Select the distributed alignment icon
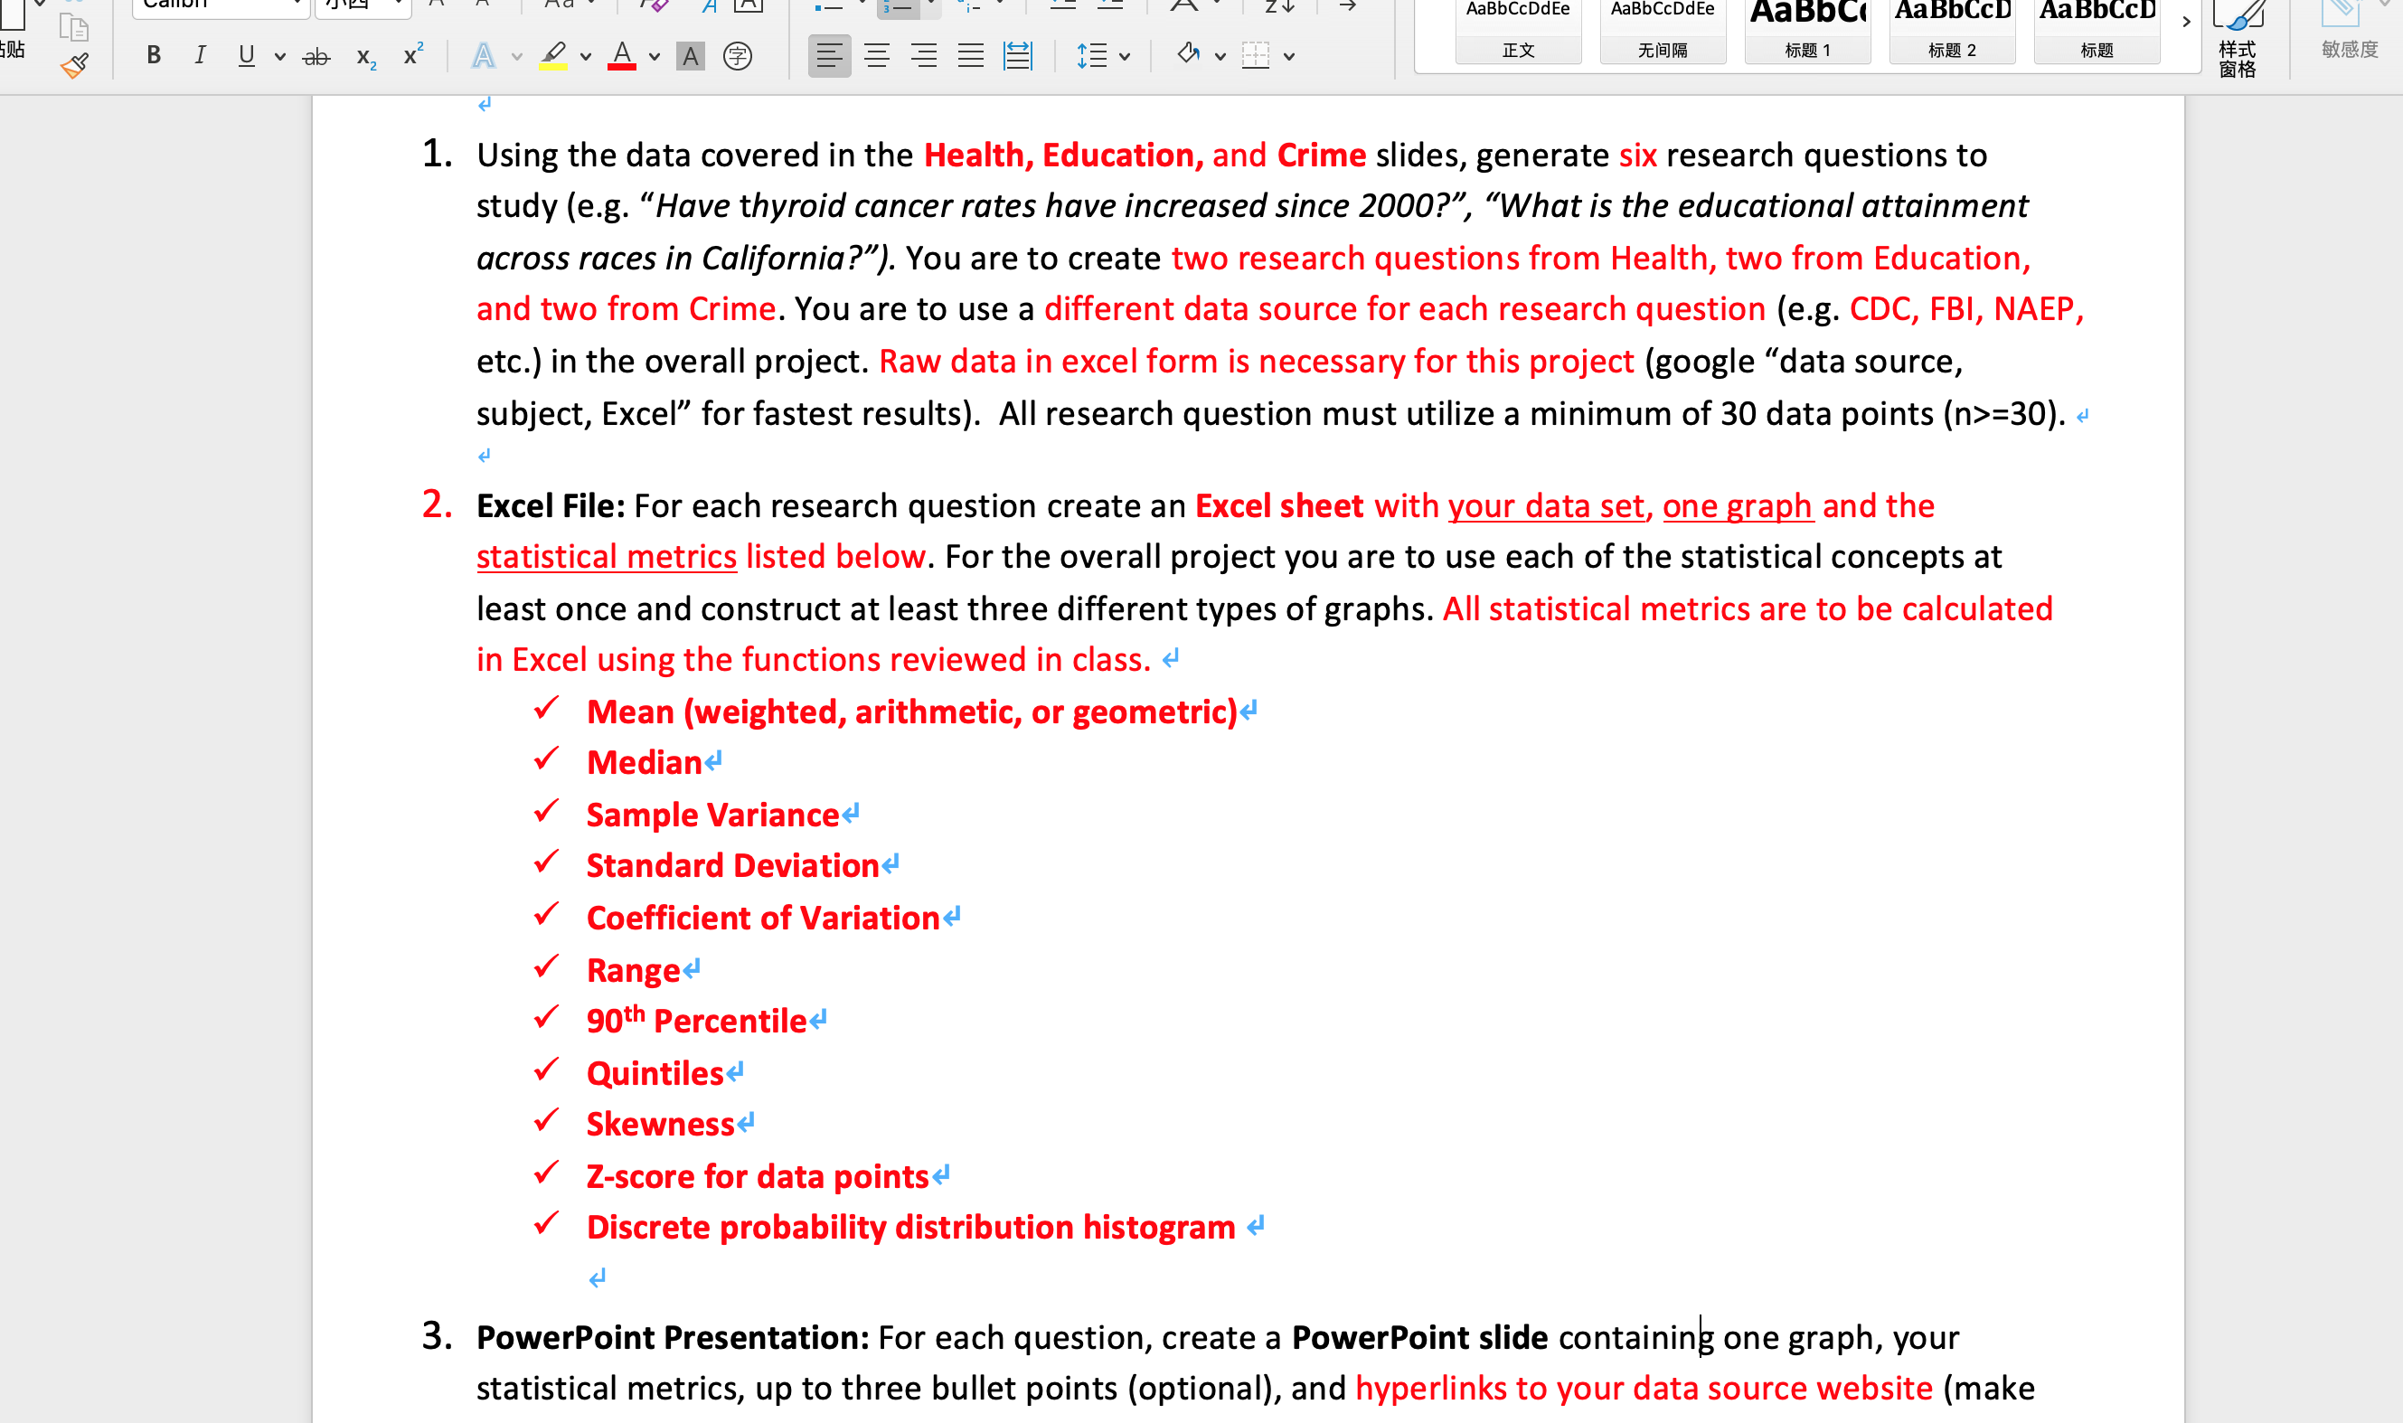2403x1423 pixels. click(x=1017, y=56)
